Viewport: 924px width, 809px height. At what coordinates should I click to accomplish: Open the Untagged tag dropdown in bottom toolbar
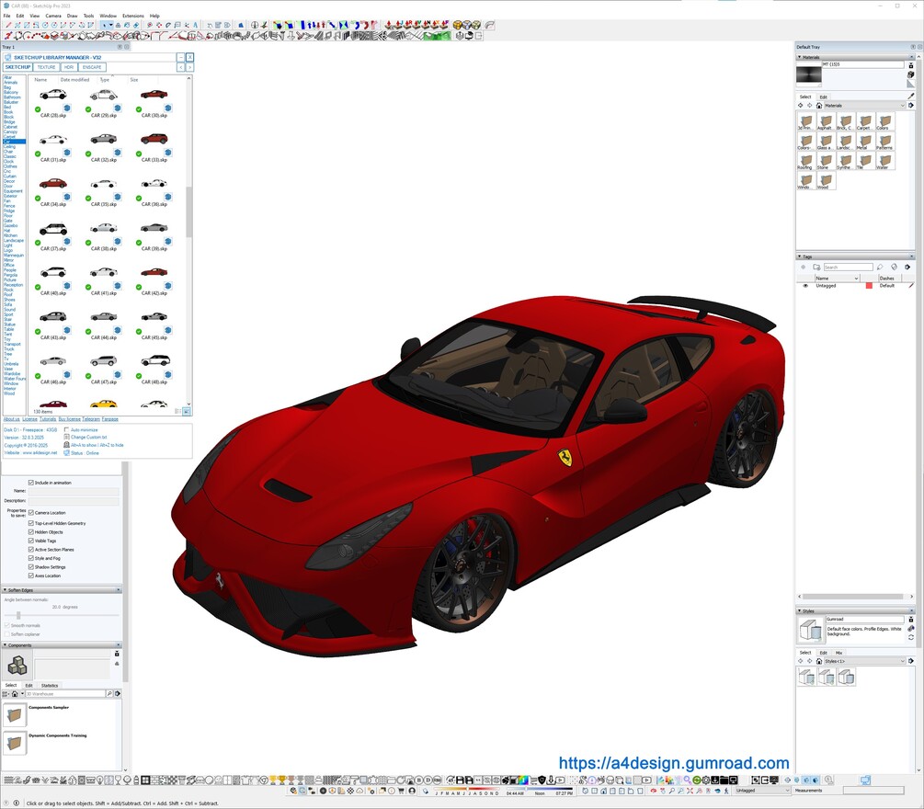coord(762,791)
